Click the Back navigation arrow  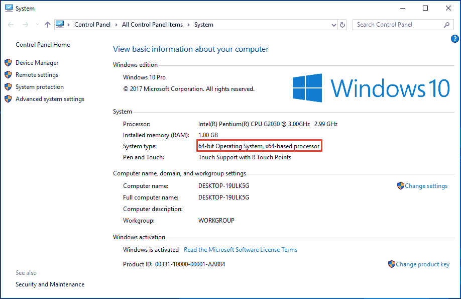pos(11,25)
